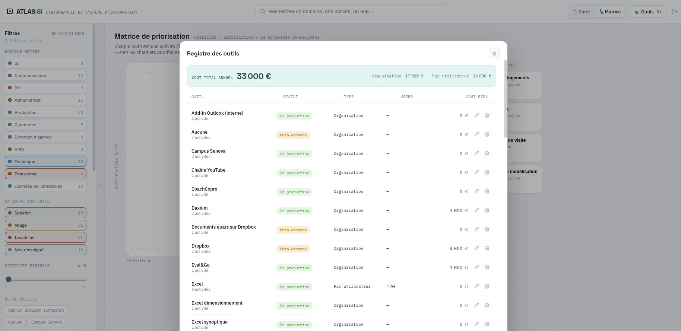Click Obsolescence badge on Dropbox row
The width and height of the screenshot is (681, 331).
click(293, 249)
